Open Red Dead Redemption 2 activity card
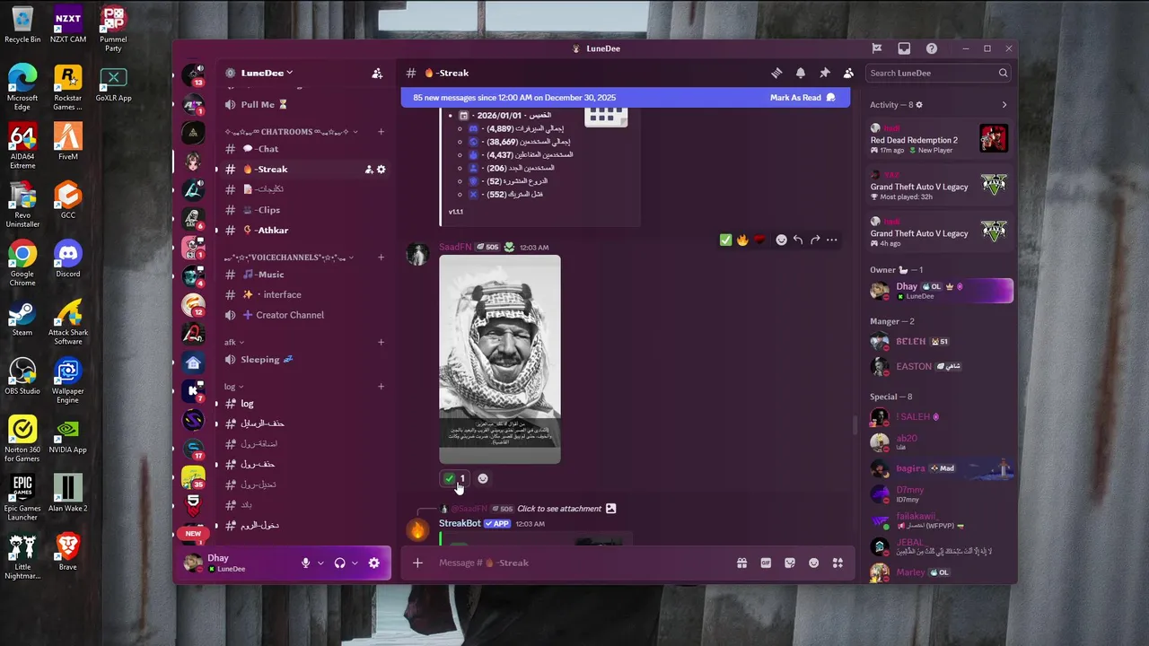The width and height of the screenshot is (1149, 646). click(x=939, y=139)
